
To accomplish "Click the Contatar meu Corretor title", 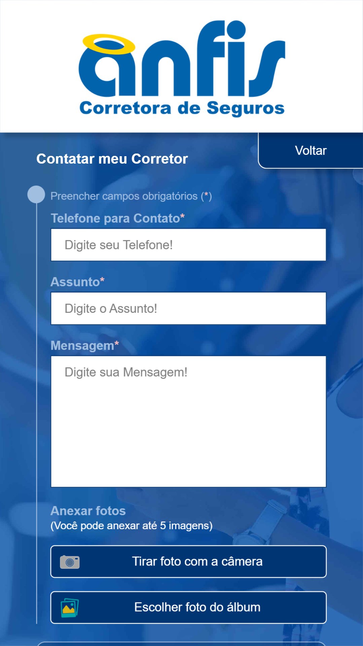I will (x=112, y=159).
